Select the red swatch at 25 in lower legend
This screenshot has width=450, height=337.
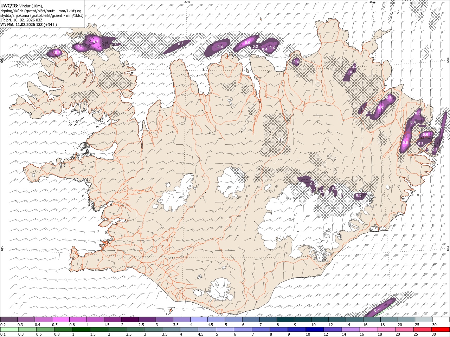[422, 329]
